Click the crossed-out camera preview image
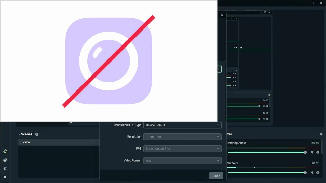 point(109,61)
